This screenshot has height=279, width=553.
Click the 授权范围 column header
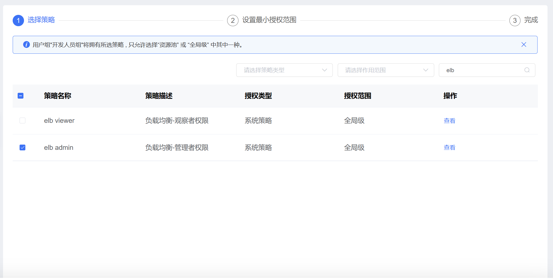click(x=358, y=96)
